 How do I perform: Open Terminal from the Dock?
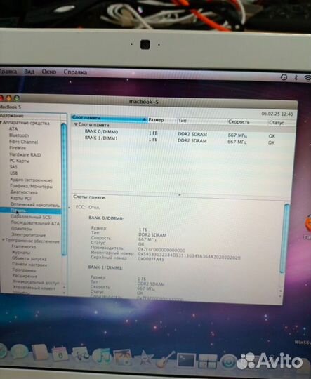[186, 361]
